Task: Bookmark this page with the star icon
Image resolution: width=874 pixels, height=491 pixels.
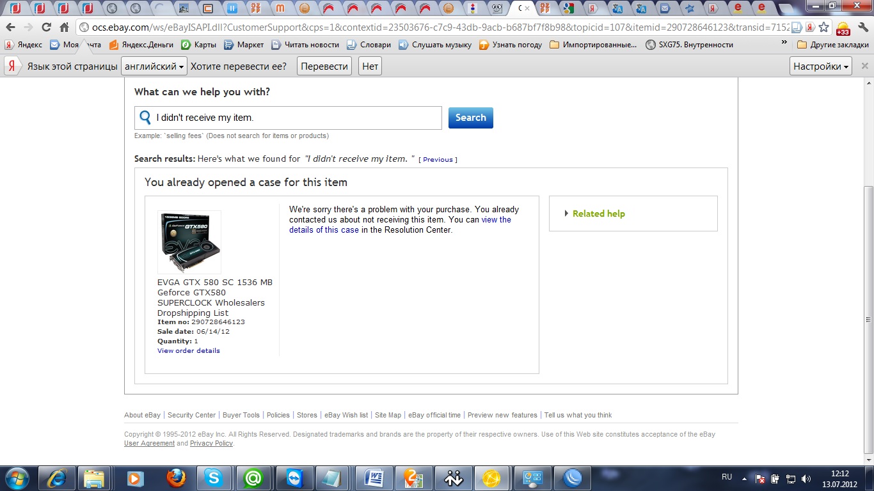Action: coord(824,27)
